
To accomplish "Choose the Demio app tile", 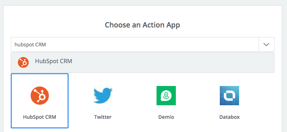I will tap(166, 101).
